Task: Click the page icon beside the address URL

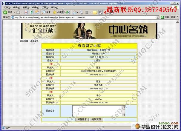Action: point(13,17)
